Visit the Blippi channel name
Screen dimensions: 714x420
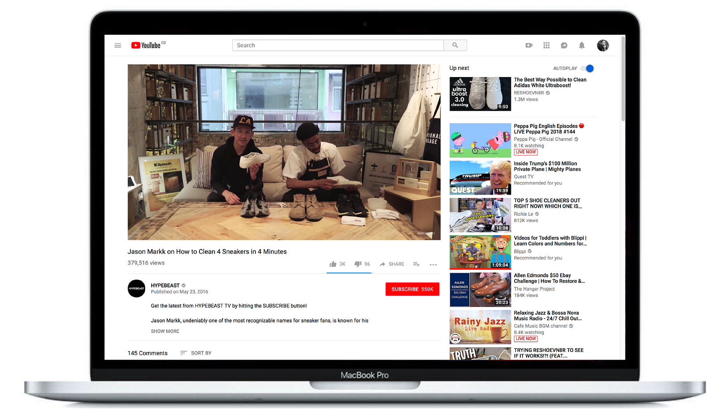pyautogui.click(x=520, y=252)
